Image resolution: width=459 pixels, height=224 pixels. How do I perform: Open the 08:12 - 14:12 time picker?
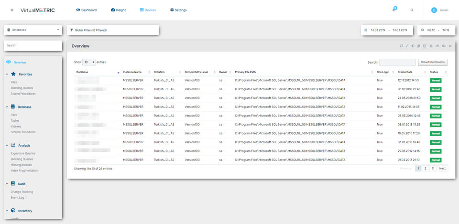tap(436, 30)
